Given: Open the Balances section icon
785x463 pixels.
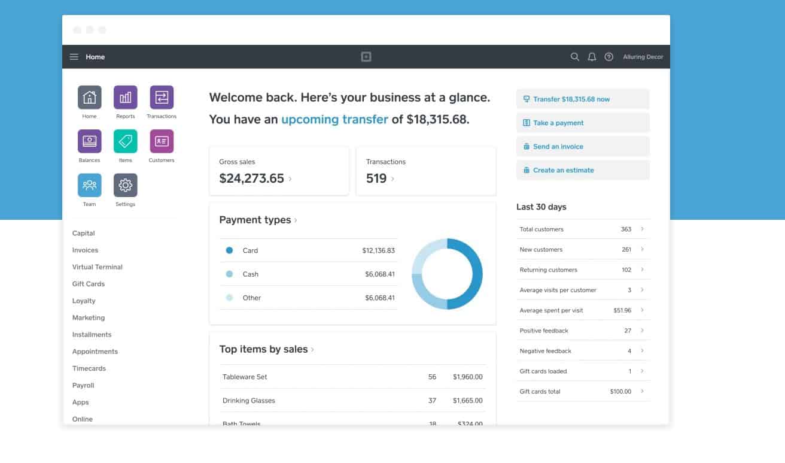Looking at the screenshot, I should pyautogui.click(x=89, y=141).
